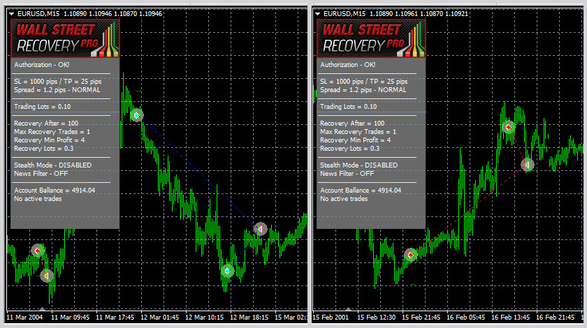
Task: Click the '15 Feb 12:30' time axis label
Action: pyautogui.click(x=376, y=318)
